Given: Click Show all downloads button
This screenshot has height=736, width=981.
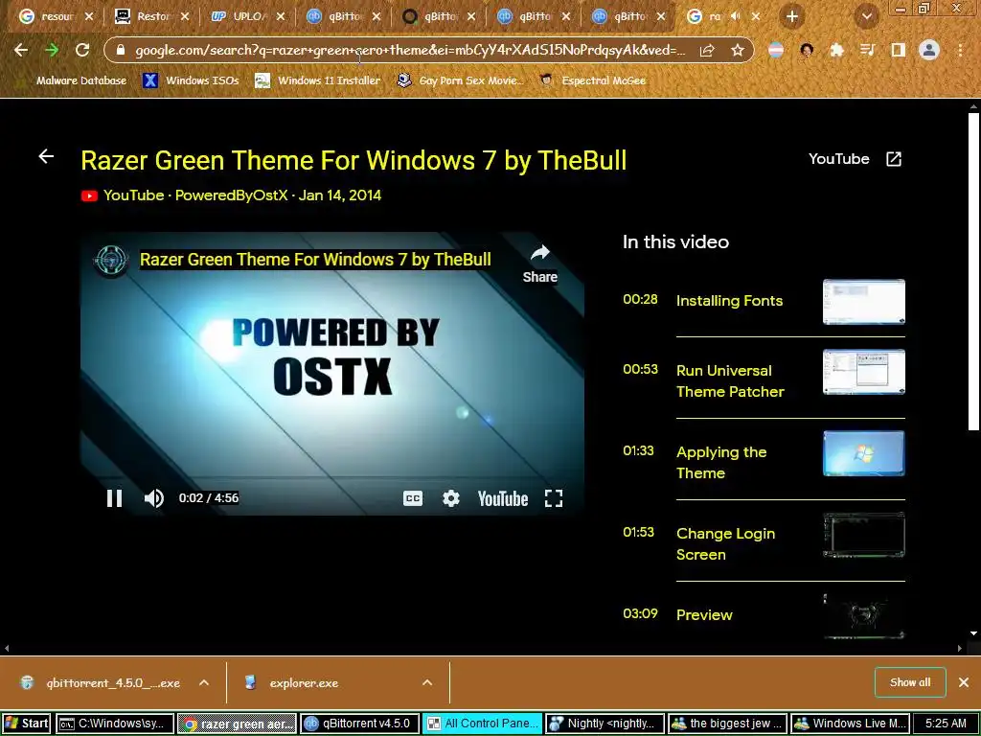Looking at the screenshot, I should (910, 682).
